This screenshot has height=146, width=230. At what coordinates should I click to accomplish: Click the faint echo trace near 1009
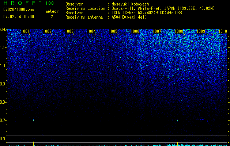202,119
